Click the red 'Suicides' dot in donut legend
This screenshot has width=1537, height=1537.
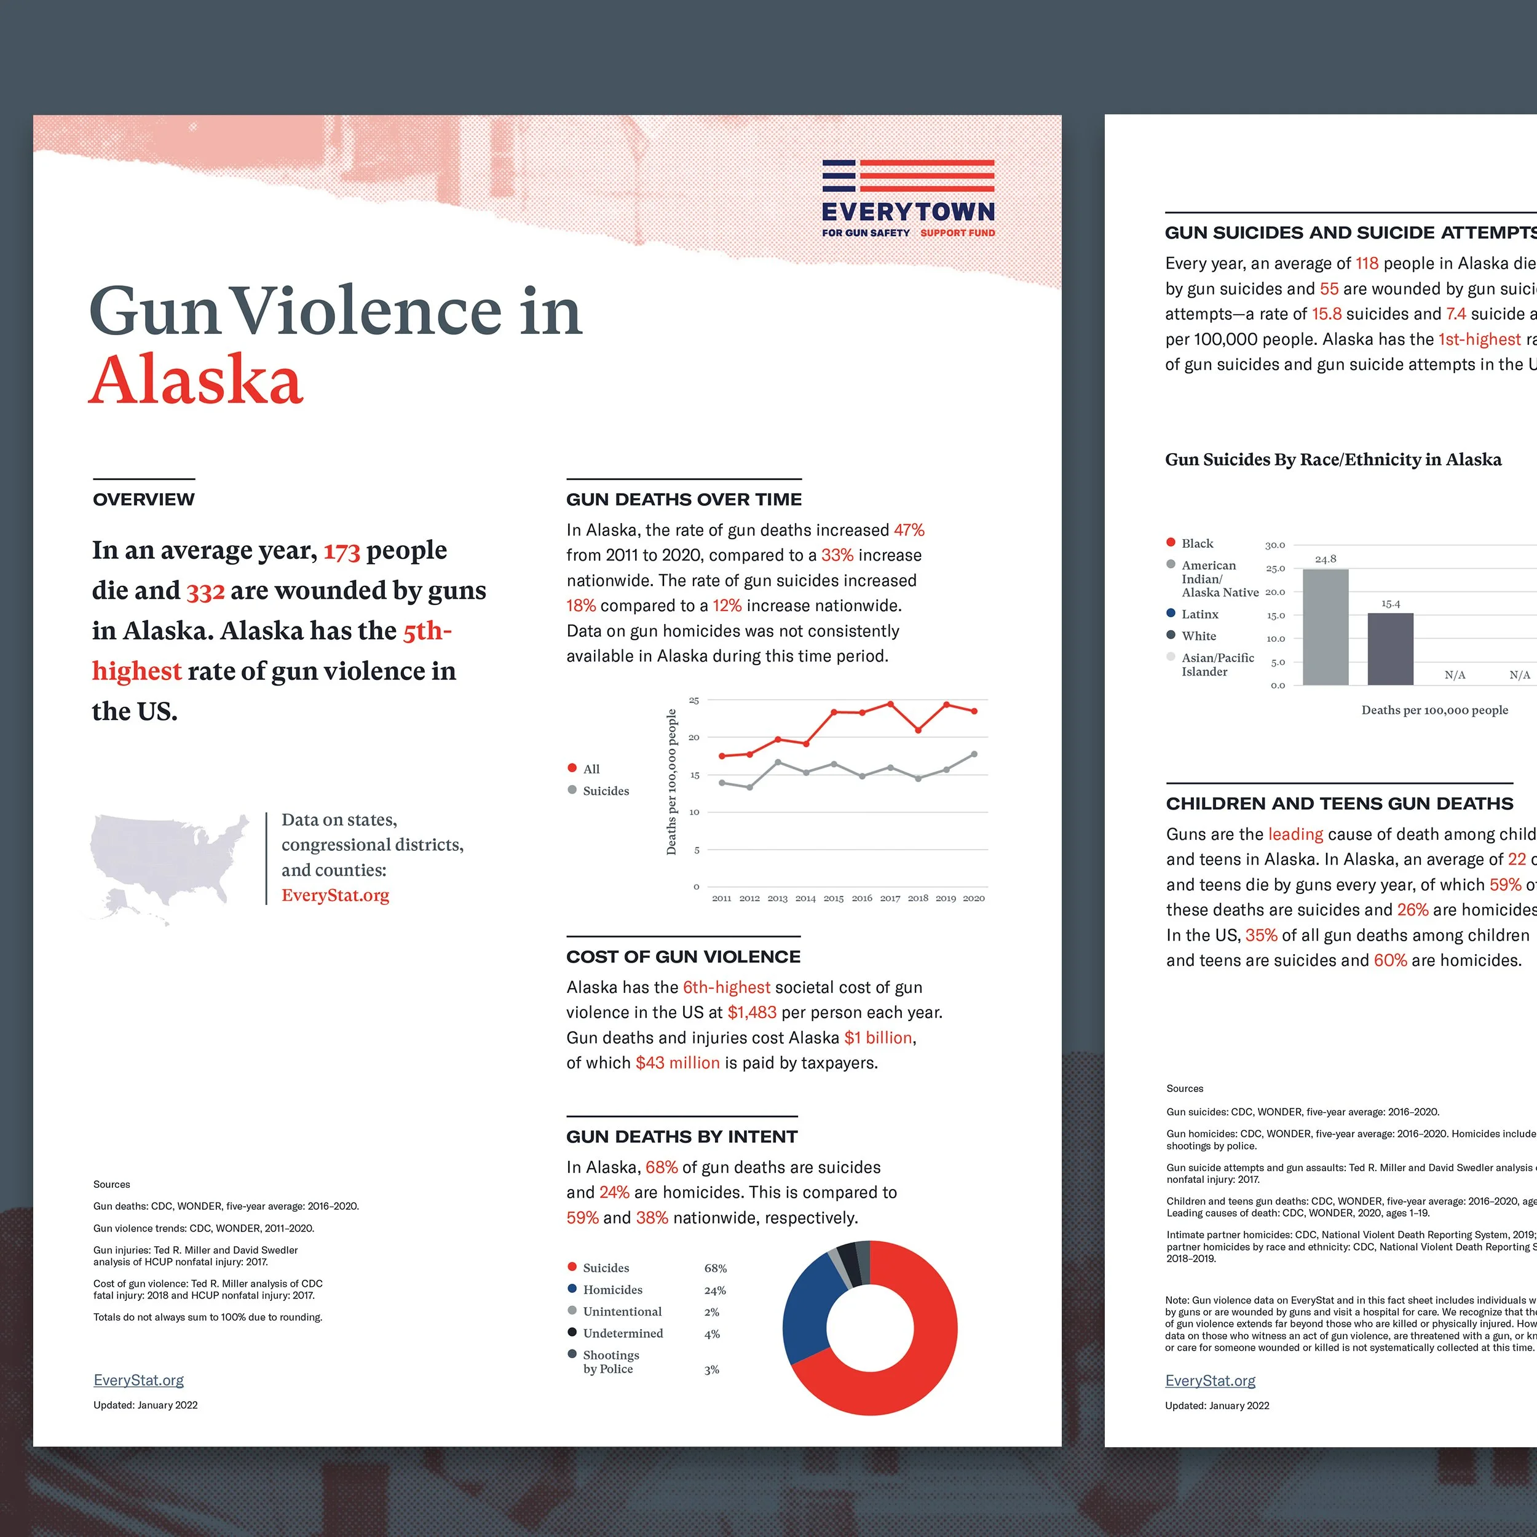(572, 1266)
